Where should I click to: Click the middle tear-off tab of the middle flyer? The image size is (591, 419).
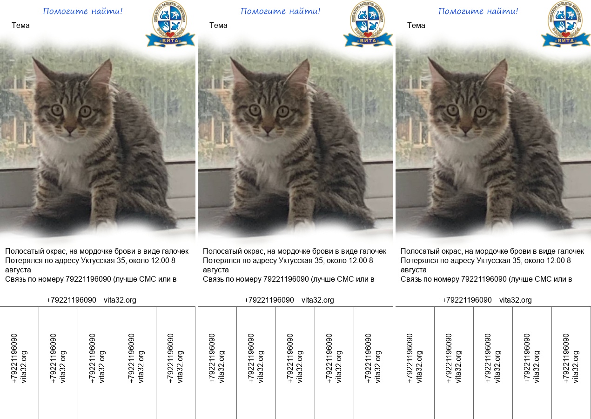295,363
